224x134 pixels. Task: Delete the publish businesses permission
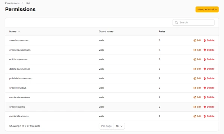click(209, 79)
